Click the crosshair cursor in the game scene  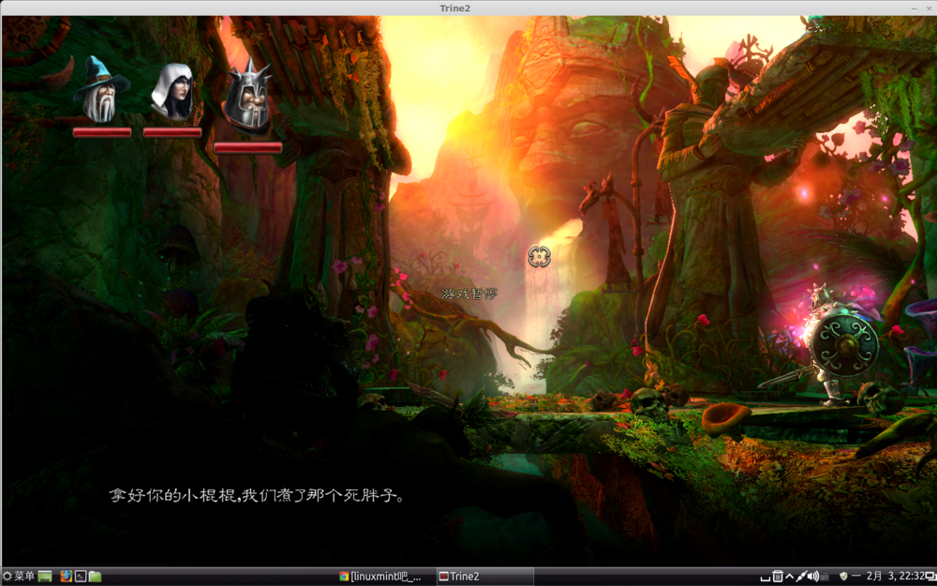point(539,257)
